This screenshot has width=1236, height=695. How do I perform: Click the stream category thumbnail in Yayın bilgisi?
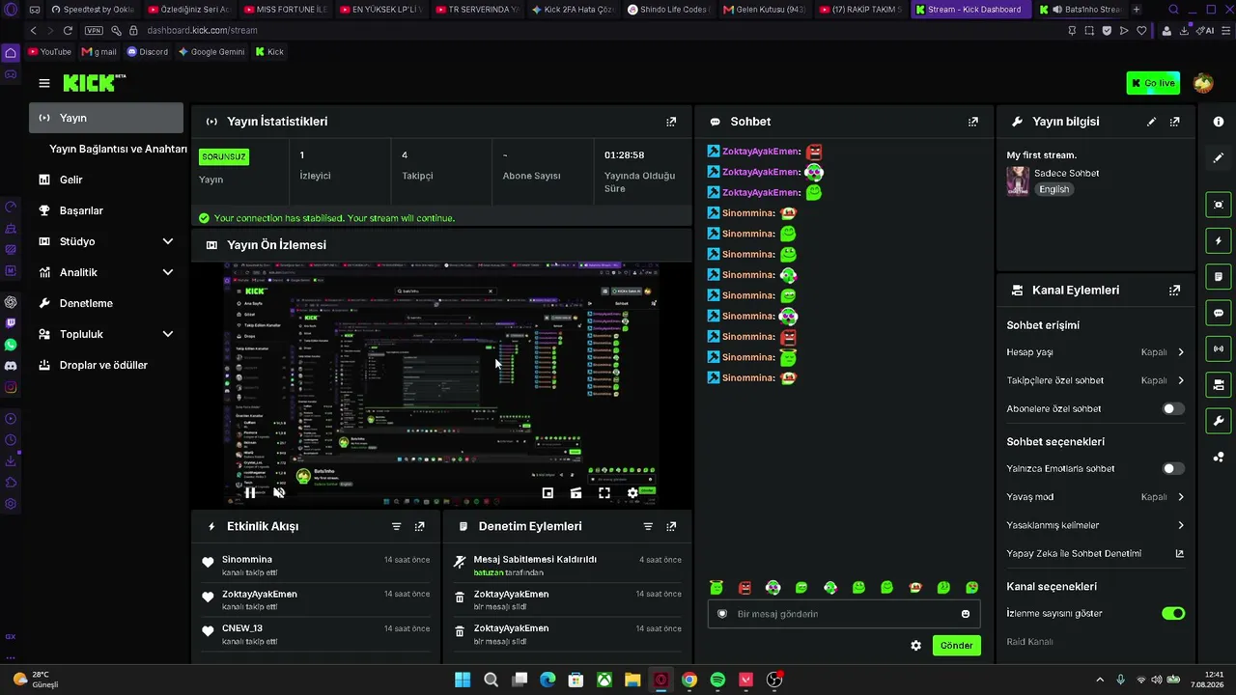1018,181
